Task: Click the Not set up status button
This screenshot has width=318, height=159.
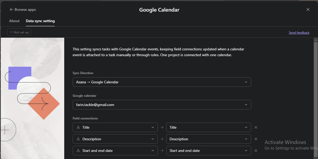Action: (x=19, y=32)
